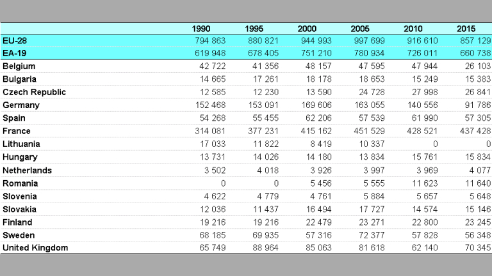Image resolution: width=492 pixels, height=276 pixels.
Task: Click the 1990 column header
Action: (x=201, y=29)
